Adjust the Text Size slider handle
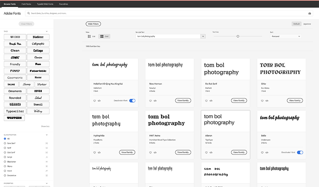This screenshot has width=319, height=187. pyautogui.click(x=238, y=36)
